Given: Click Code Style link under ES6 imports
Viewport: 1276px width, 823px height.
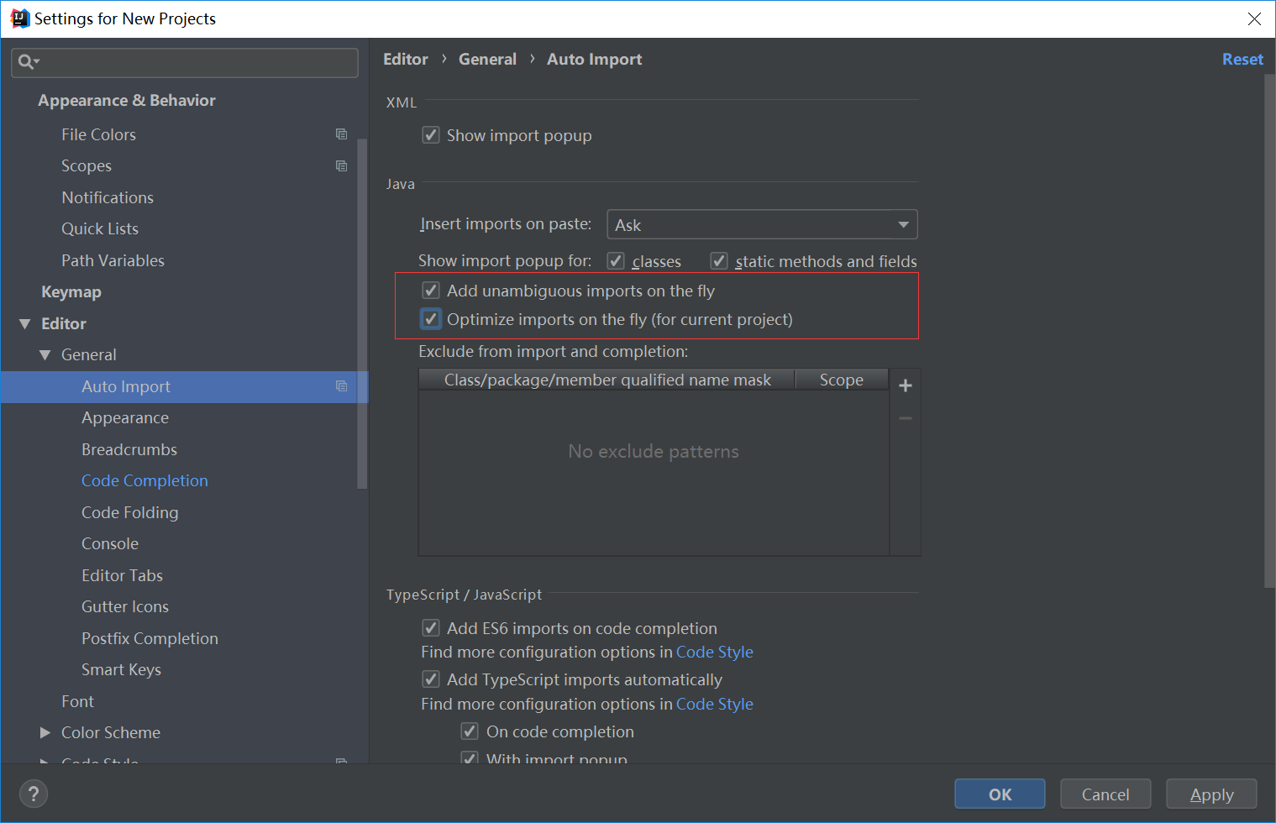Looking at the screenshot, I should (x=715, y=652).
